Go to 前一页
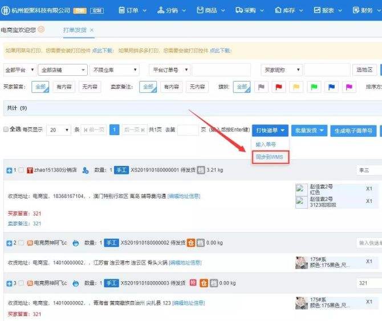Image resolution: width=382 pixels, height=321 pixels. pyautogui.click(x=94, y=130)
